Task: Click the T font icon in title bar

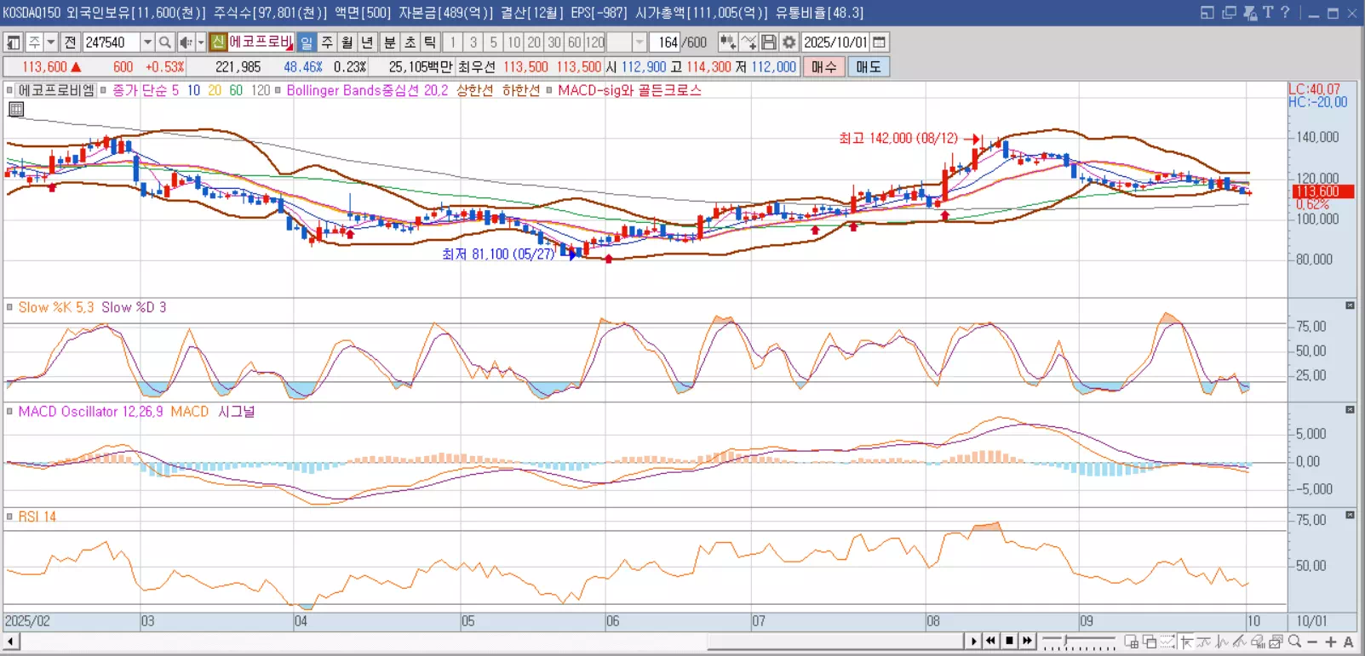Action: 1268,13
